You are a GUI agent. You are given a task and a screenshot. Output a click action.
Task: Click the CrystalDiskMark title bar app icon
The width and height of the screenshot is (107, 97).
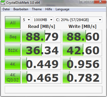tap(3, 2)
